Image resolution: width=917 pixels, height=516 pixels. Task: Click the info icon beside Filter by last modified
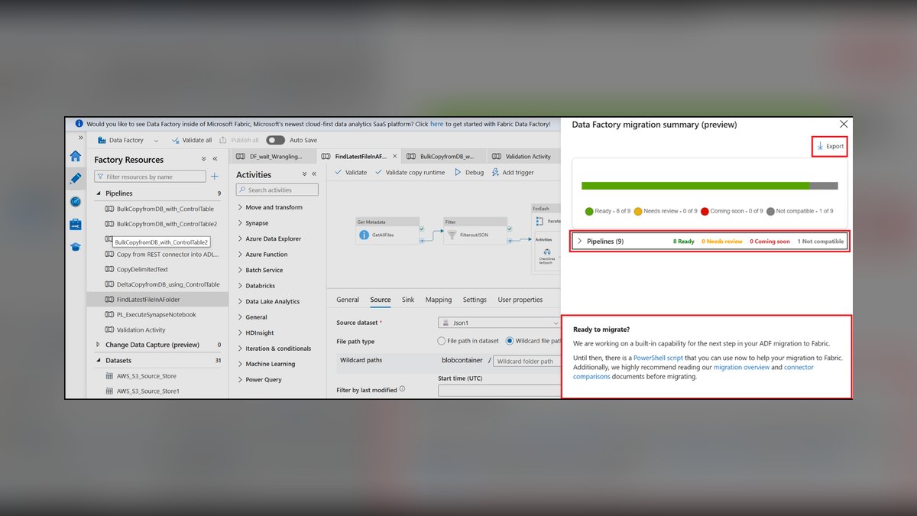[x=402, y=389]
